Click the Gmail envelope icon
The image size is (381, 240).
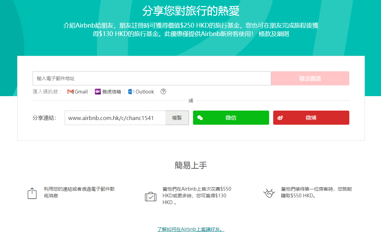pos(70,92)
